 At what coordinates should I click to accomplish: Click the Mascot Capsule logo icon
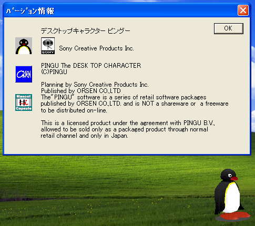(24, 102)
